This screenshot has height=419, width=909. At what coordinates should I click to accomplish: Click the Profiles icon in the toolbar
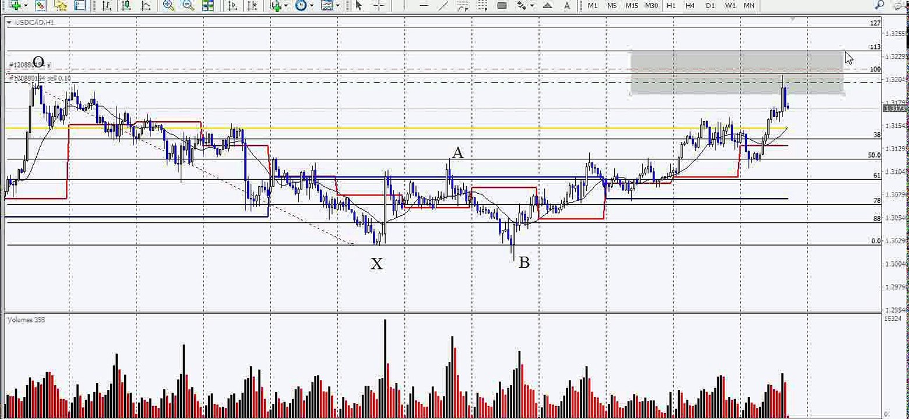[x=41, y=5]
